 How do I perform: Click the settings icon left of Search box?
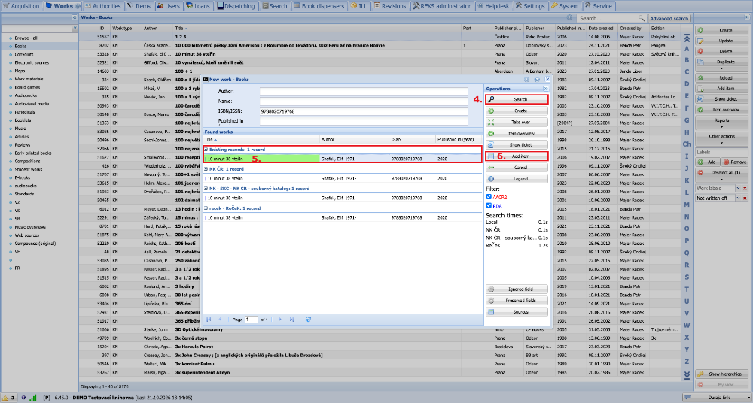pos(571,18)
